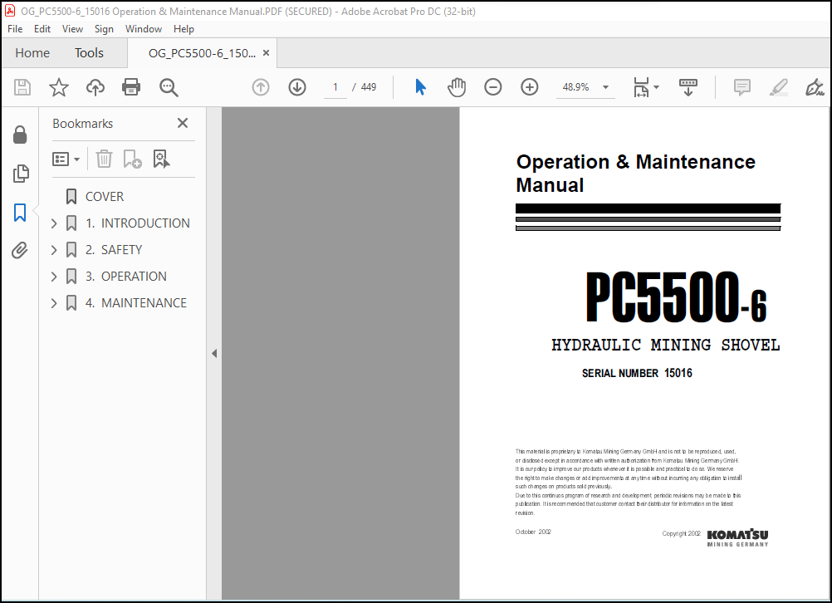832x603 pixels.
Task: Switch to the Tools tab
Action: click(x=89, y=53)
